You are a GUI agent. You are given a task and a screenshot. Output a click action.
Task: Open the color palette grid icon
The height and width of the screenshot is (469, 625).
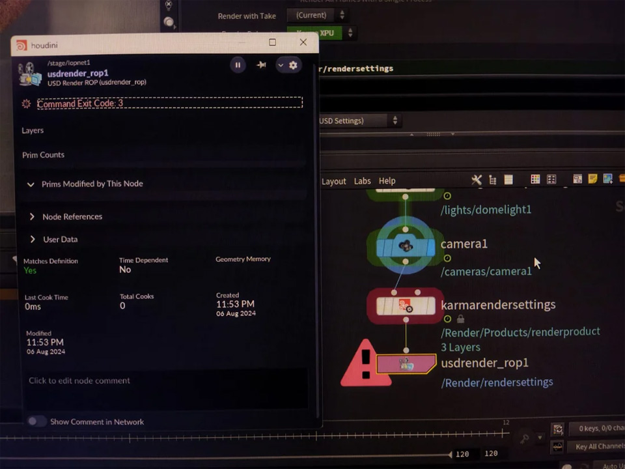pos(535,179)
